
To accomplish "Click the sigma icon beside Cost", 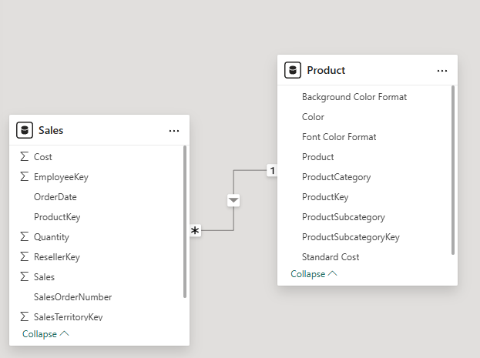I will pos(24,157).
